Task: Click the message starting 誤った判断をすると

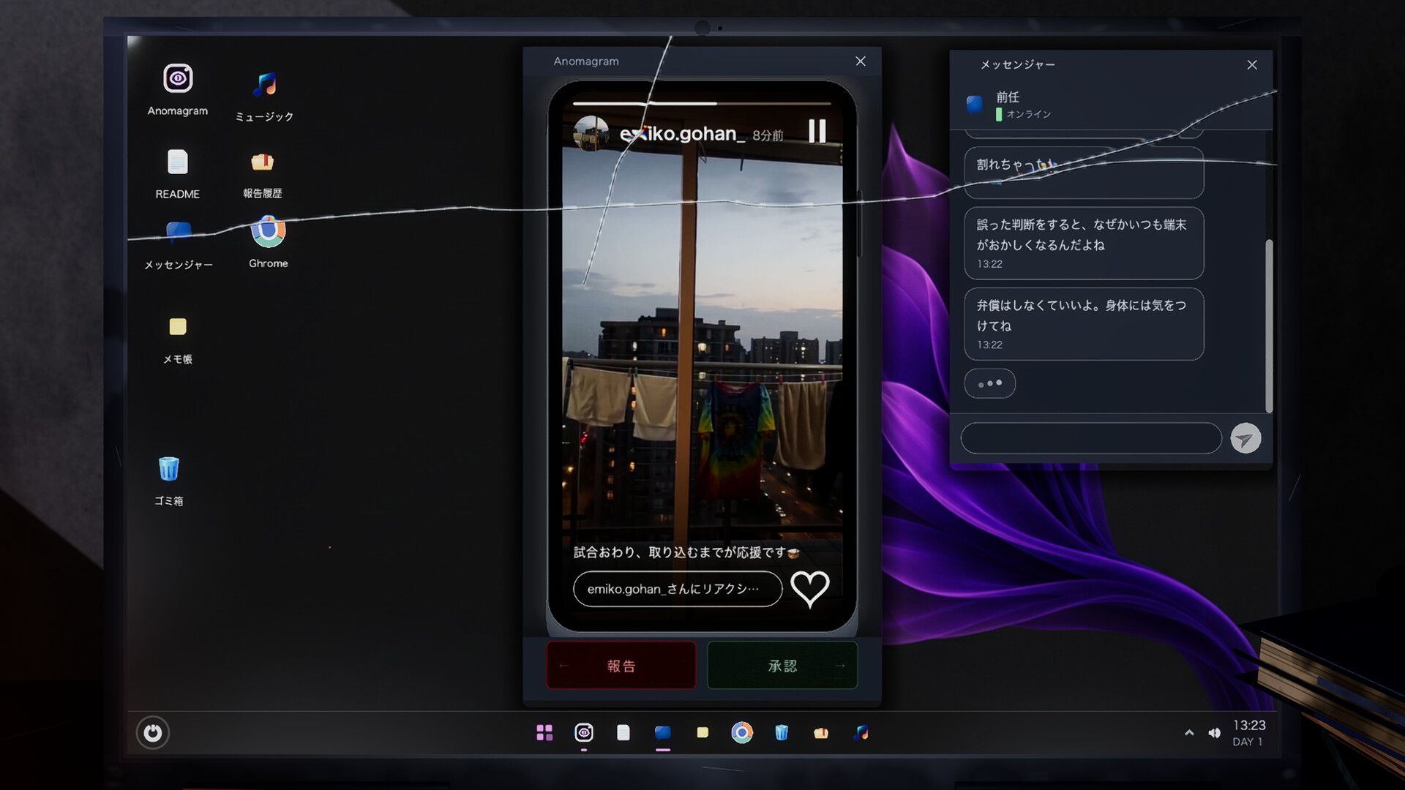Action: coord(1084,243)
